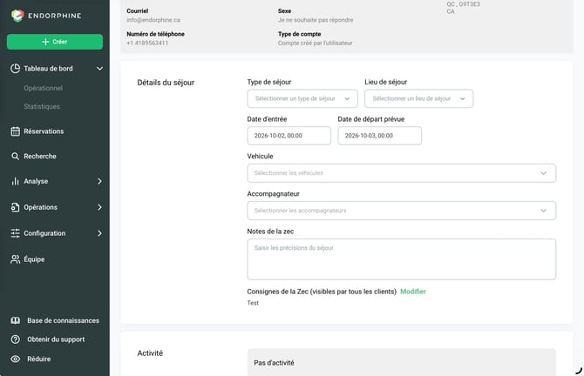The height and width of the screenshot is (376, 584).
Task: Expand the Configuration menu chevron
Action: (x=99, y=233)
